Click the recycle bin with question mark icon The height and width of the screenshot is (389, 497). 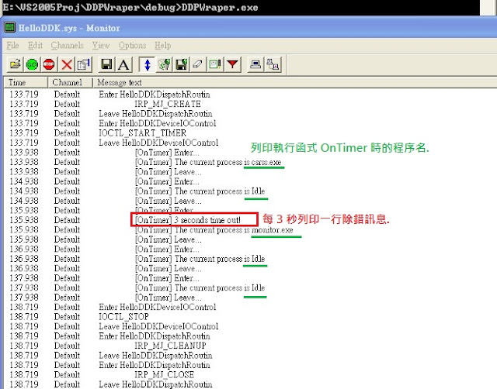tap(164, 64)
